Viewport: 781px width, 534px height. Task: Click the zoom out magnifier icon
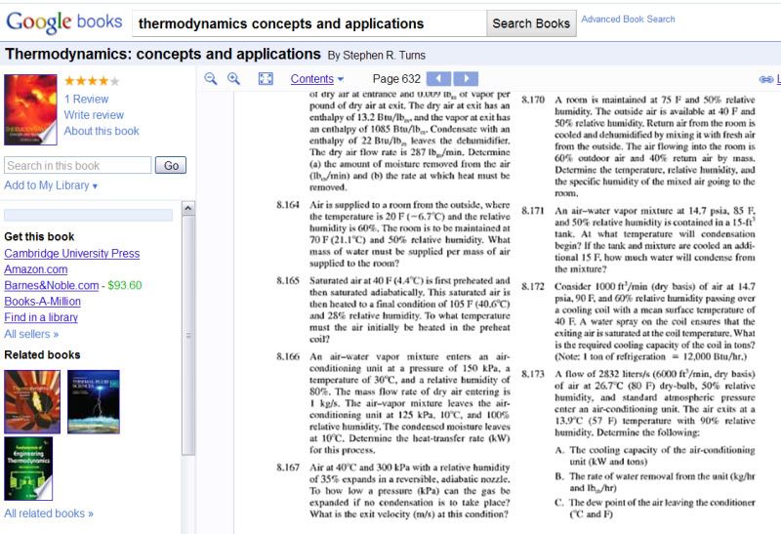click(211, 79)
